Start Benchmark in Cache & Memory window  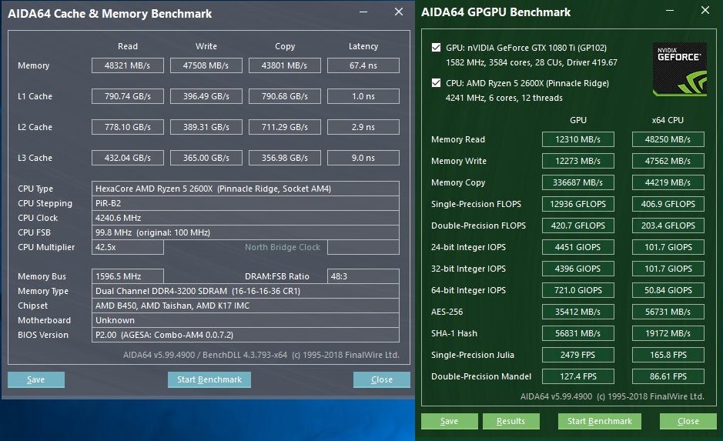[x=209, y=379]
